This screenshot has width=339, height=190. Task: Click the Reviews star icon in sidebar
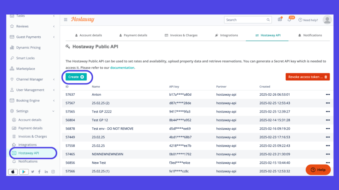click(x=12, y=26)
